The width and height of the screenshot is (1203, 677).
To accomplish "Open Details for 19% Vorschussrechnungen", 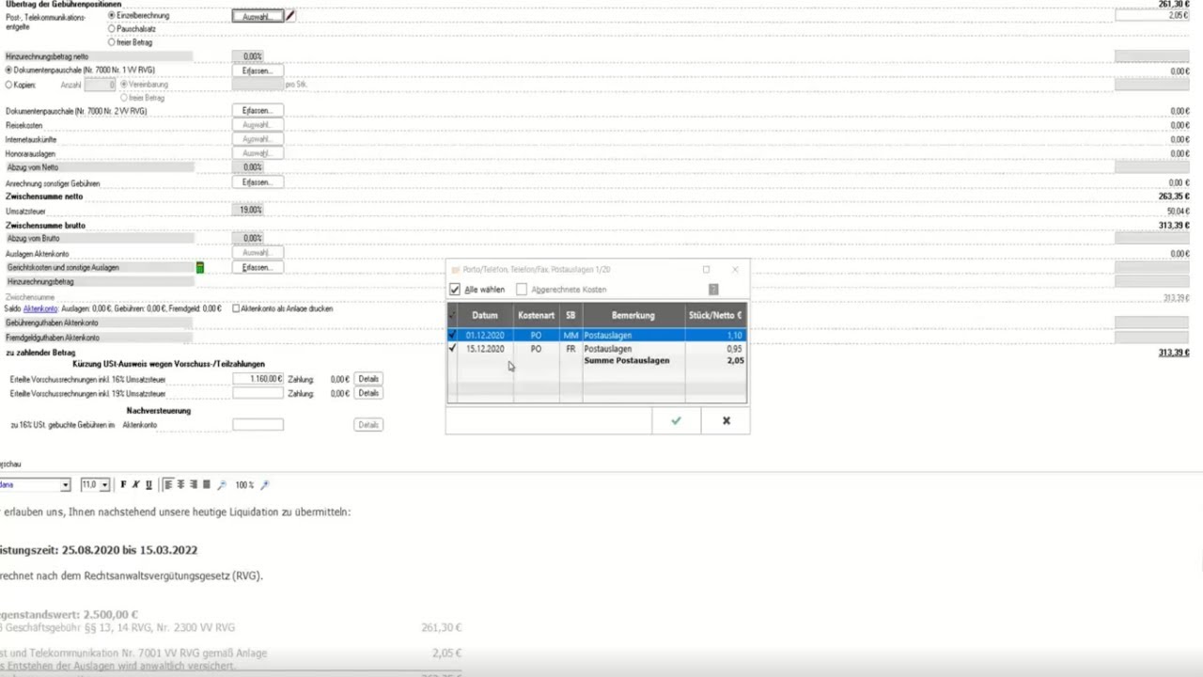I will coord(368,393).
